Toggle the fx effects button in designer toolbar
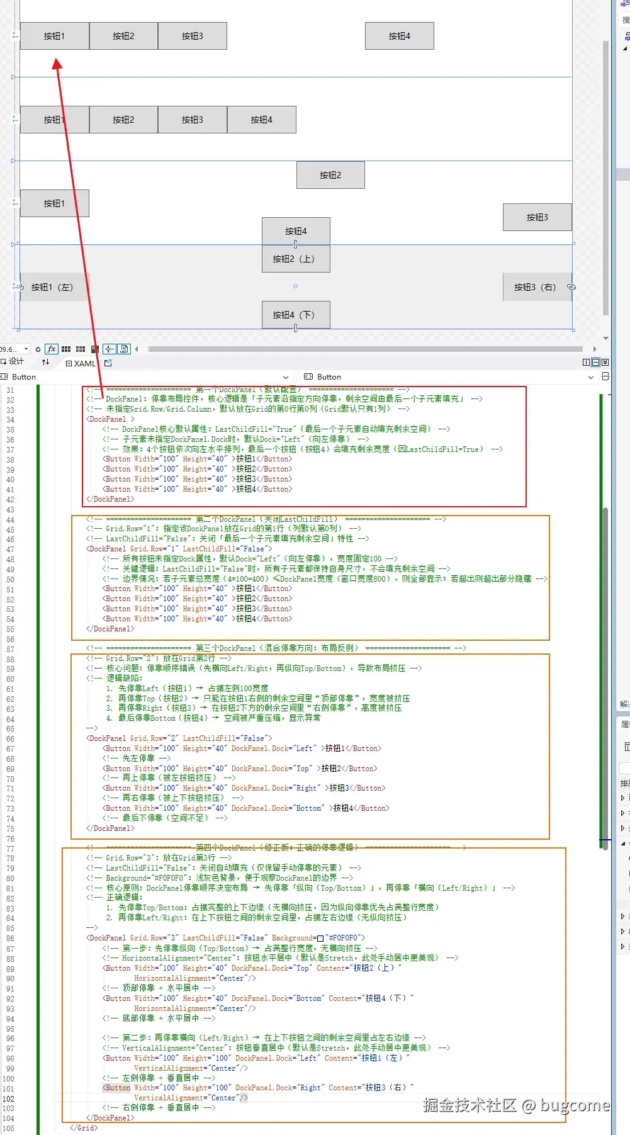 coord(52,349)
